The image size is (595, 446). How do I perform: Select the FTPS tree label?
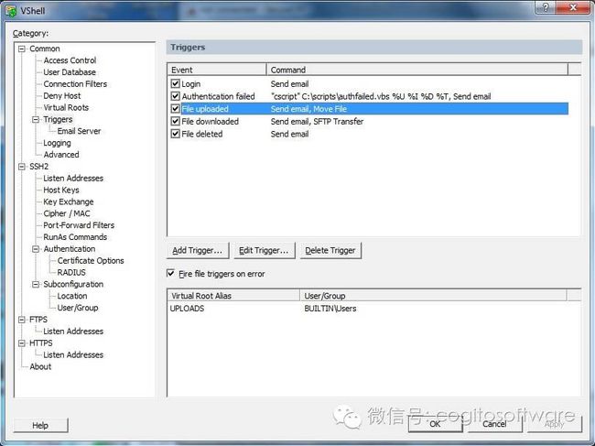point(38,320)
